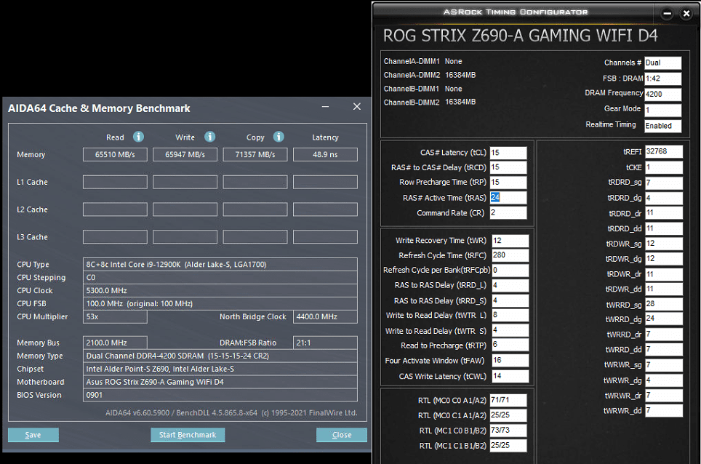Close the AIDA64 benchmark window with X

click(357, 107)
